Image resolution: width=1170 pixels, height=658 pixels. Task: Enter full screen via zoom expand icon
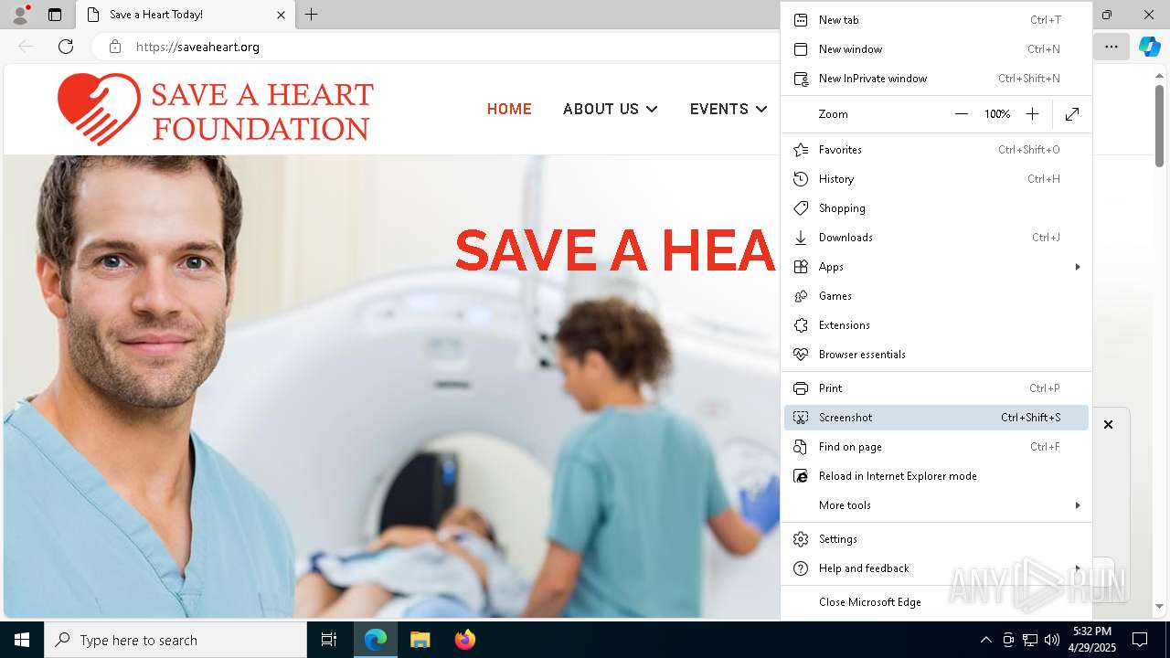click(x=1072, y=114)
